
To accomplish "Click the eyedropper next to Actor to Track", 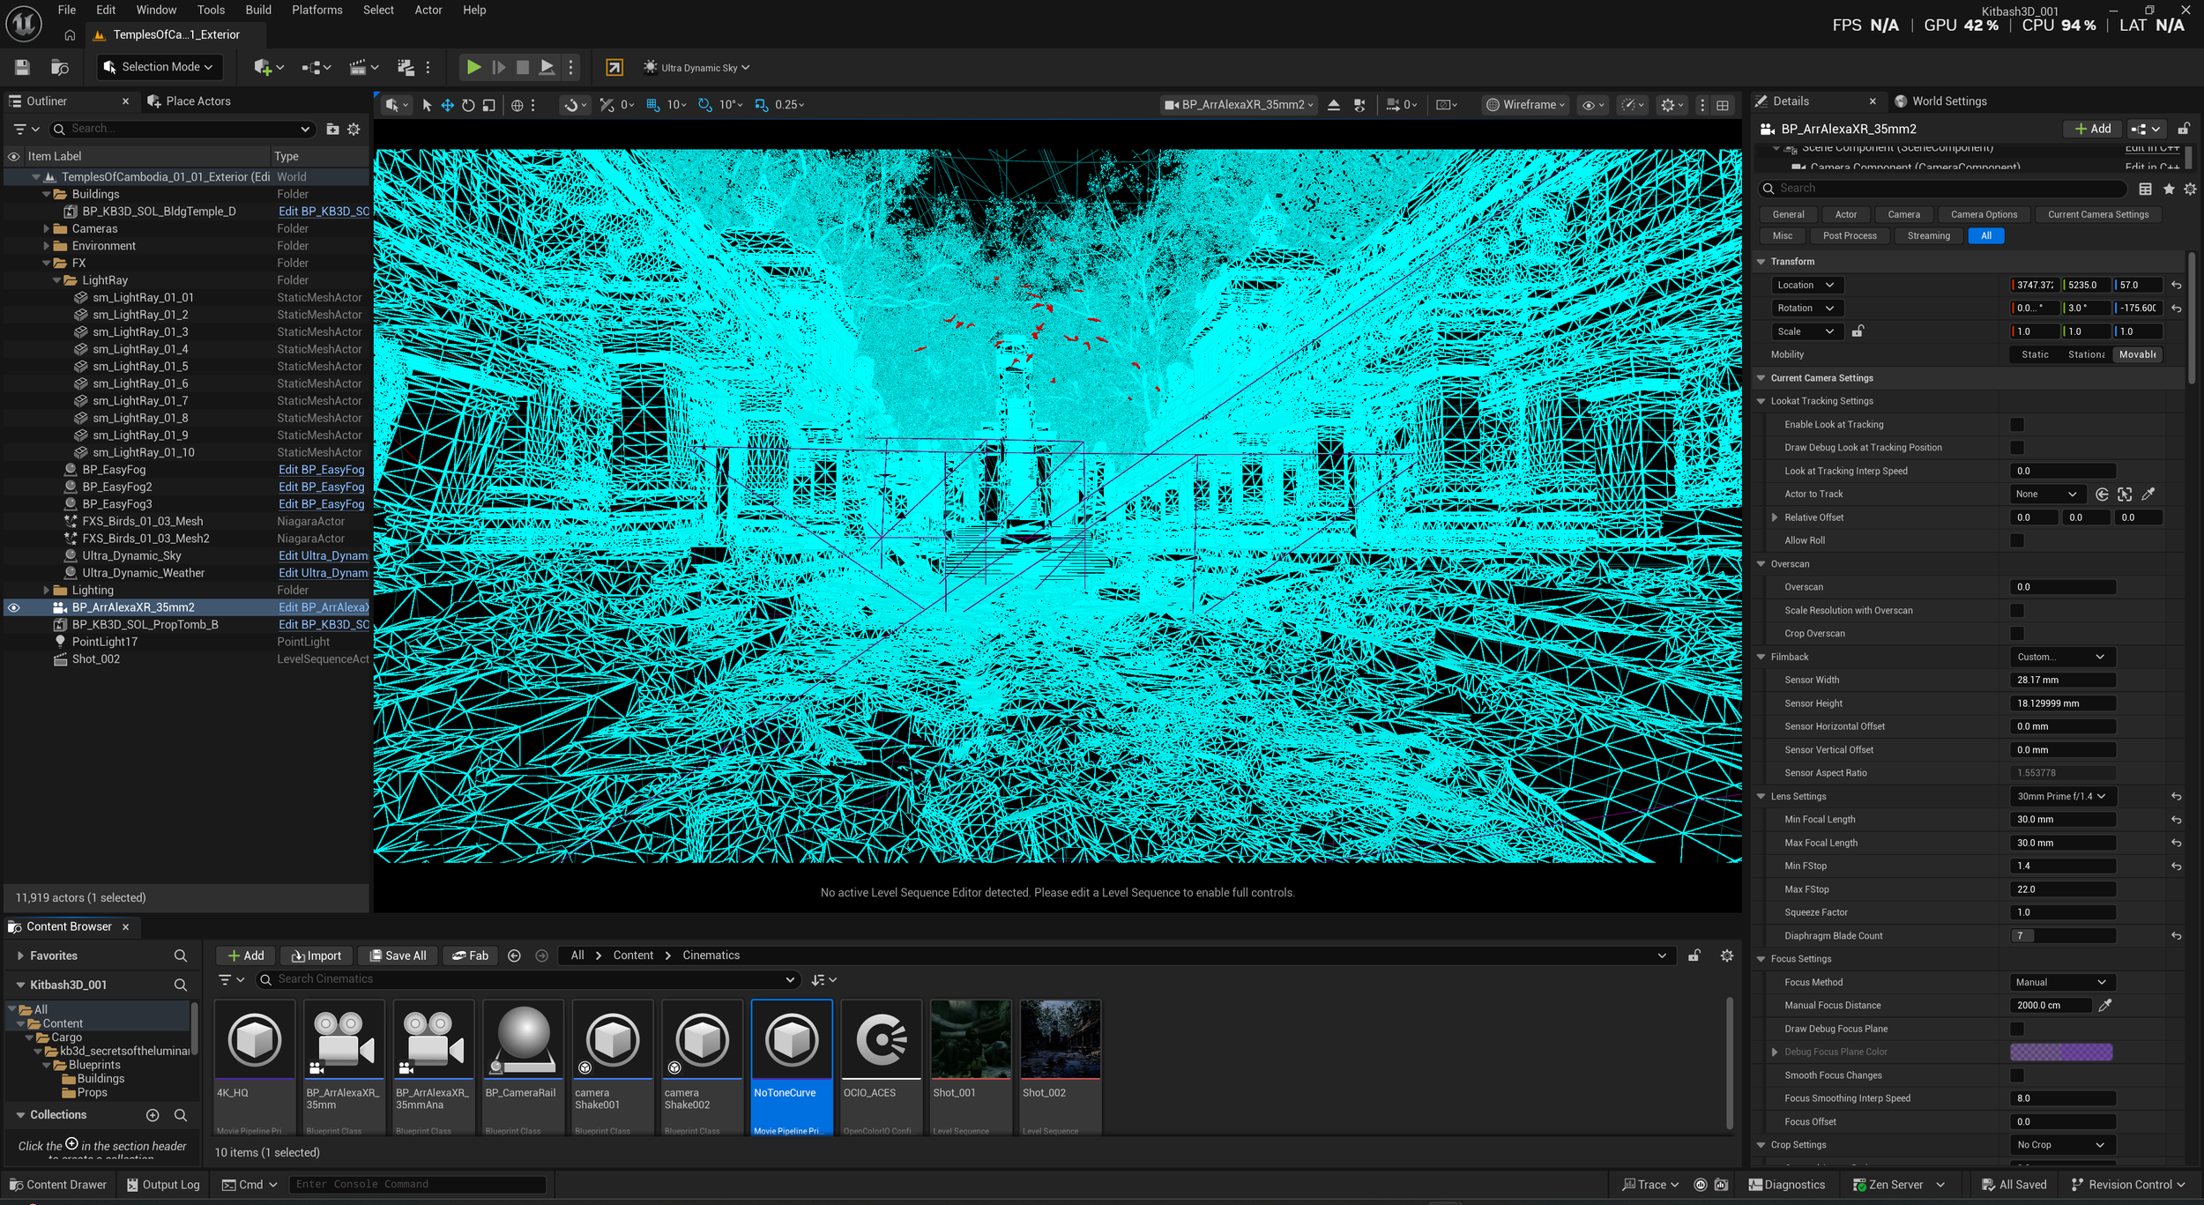I will pyautogui.click(x=2148, y=495).
